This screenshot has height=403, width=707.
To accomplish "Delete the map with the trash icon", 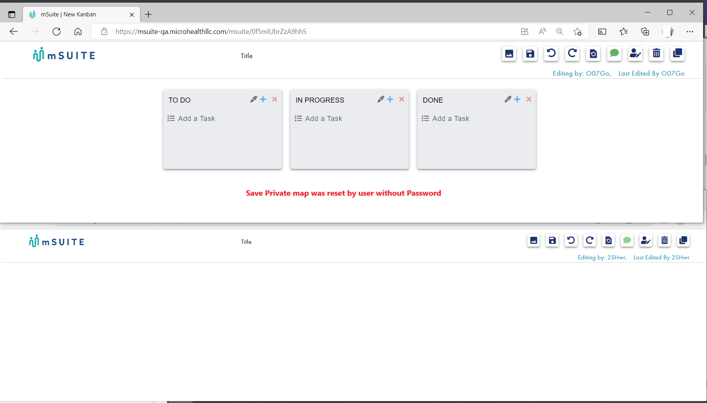I will [x=656, y=54].
